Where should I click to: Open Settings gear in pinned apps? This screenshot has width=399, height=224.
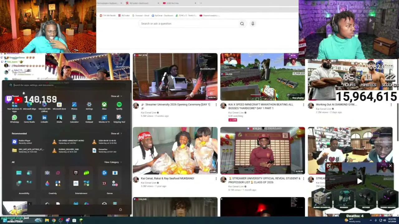pyautogui.click(x=89, y=106)
